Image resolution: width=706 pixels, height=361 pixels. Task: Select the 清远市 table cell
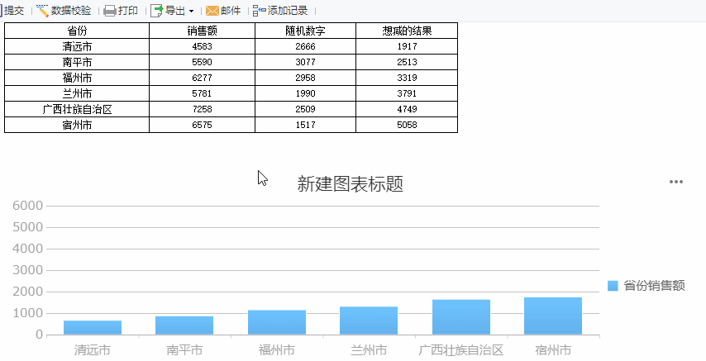coord(77,46)
